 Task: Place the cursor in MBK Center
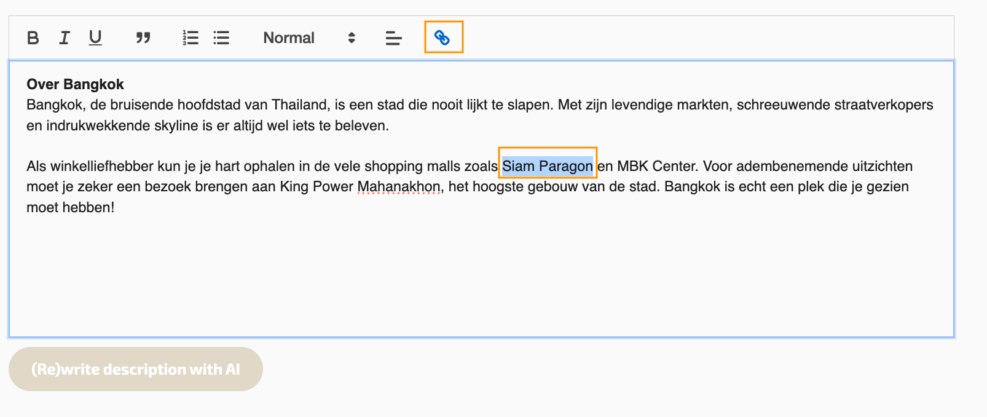tap(656, 166)
